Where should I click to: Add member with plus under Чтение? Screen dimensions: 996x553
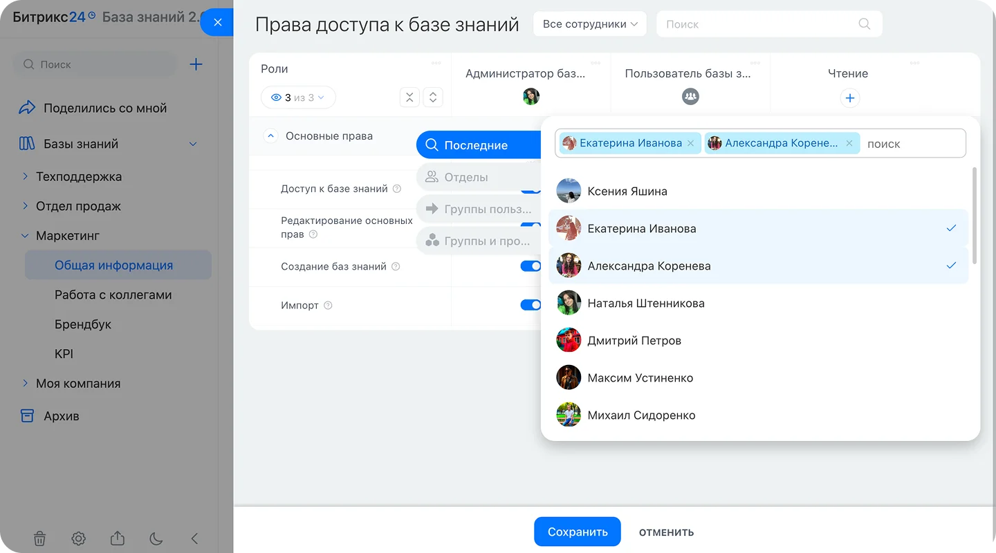850,98
